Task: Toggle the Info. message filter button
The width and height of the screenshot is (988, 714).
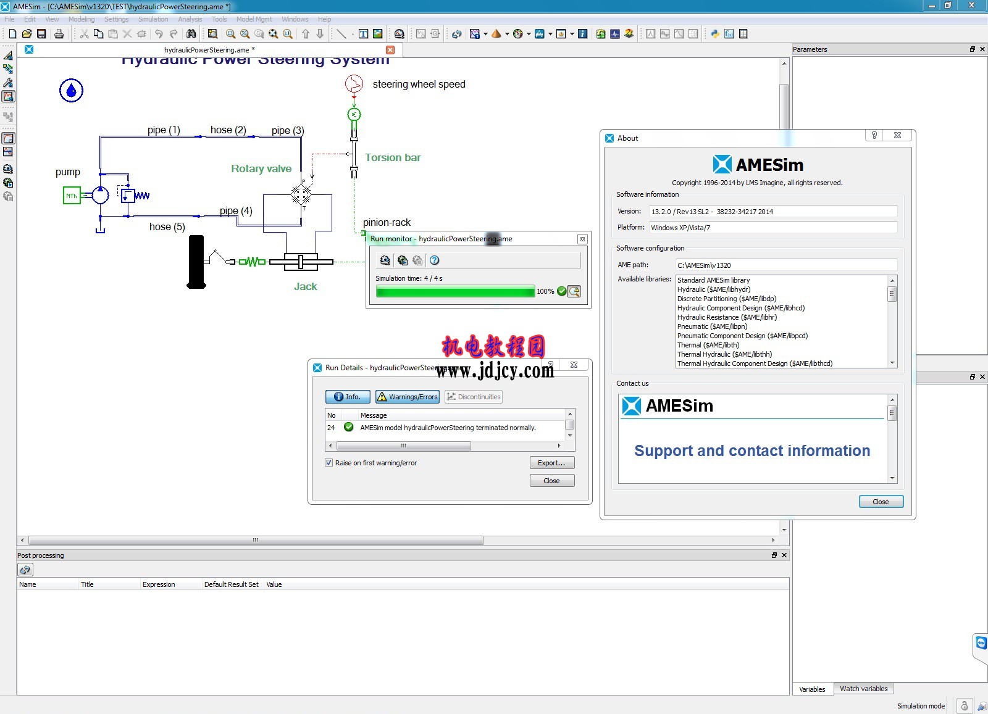Action: (x=347, y=397)
